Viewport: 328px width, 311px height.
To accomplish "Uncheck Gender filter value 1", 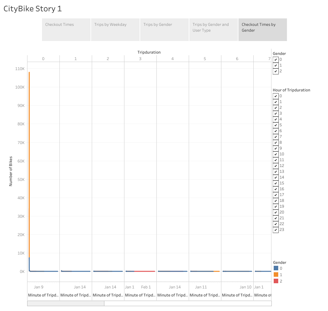I will pos(276,65).
